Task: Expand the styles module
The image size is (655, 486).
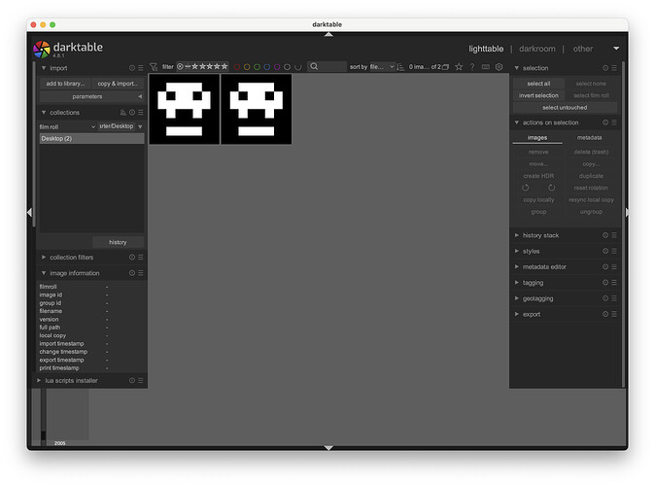Action: point(517,251)
